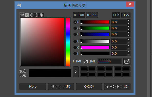Click the h value input field
Image resolution: width=152 pixels, height=97 pixels.
119,54
